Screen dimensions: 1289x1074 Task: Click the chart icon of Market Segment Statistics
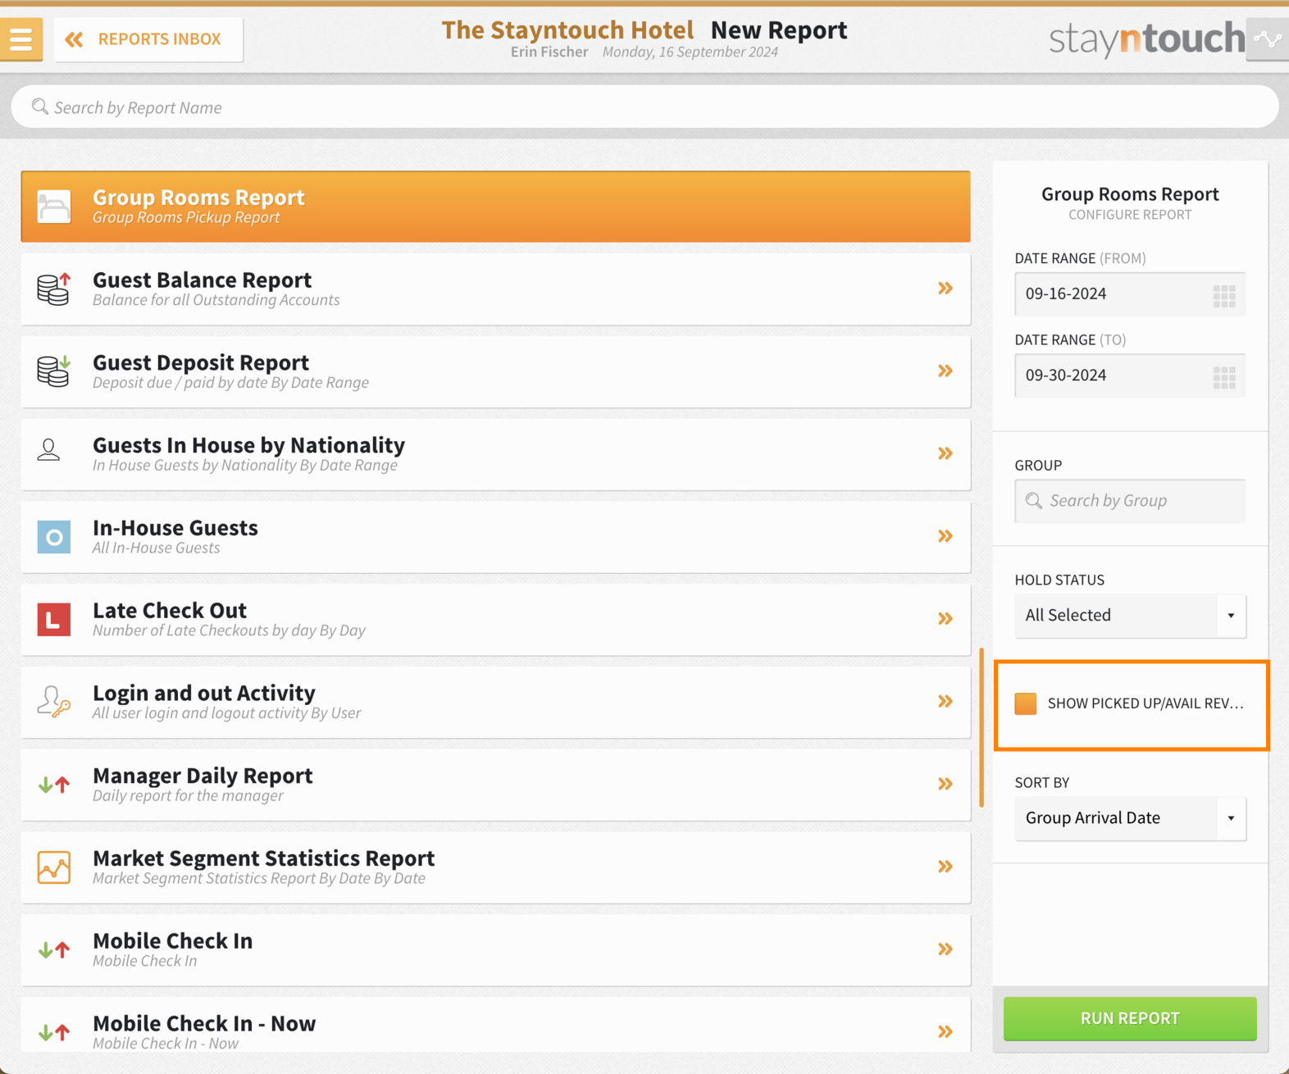[54, 867]
